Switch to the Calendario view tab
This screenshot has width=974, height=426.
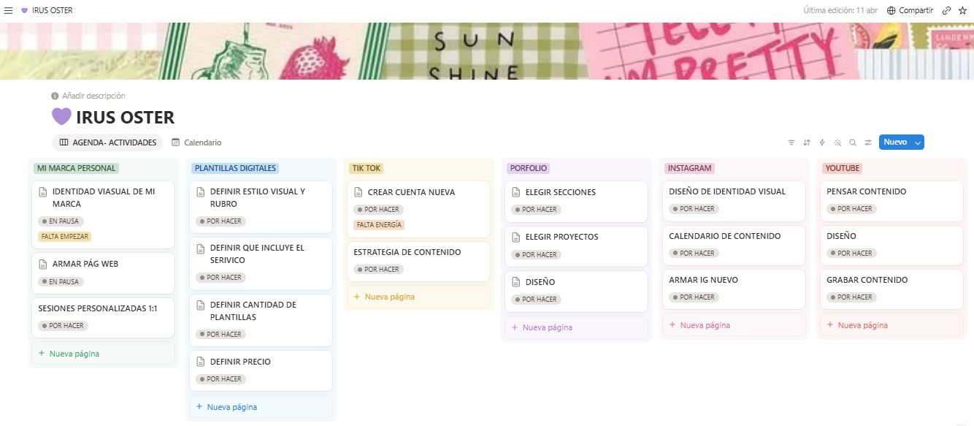(x=196, y=142)
